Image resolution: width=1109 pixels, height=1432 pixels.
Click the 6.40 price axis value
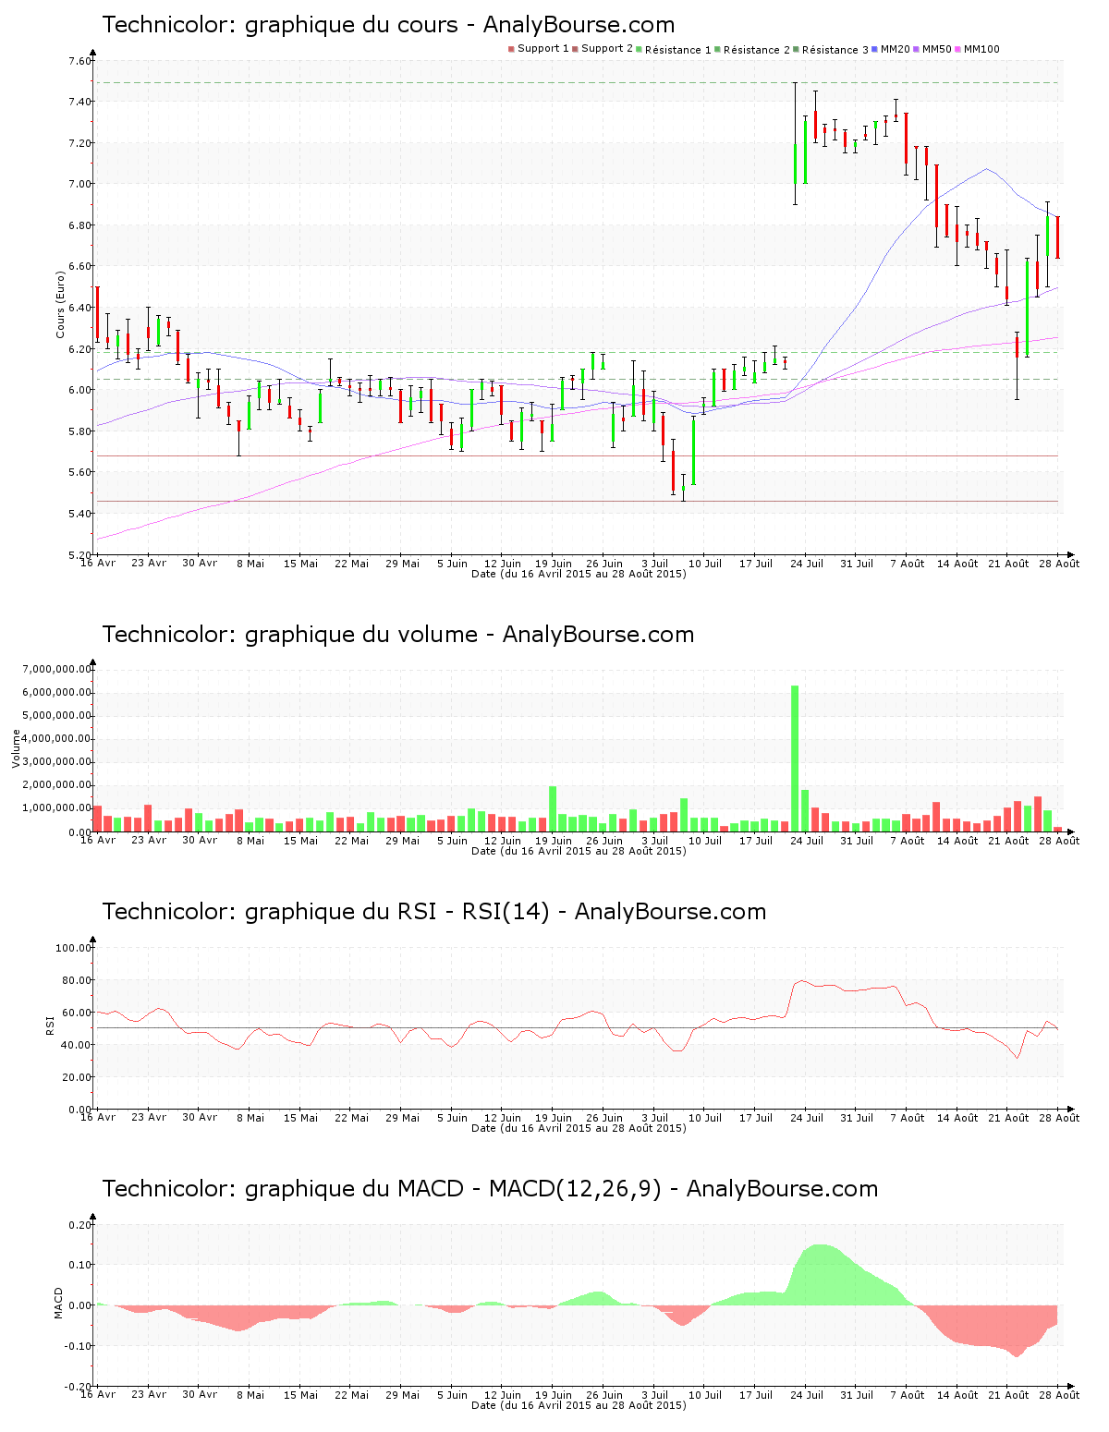point(79,308)
